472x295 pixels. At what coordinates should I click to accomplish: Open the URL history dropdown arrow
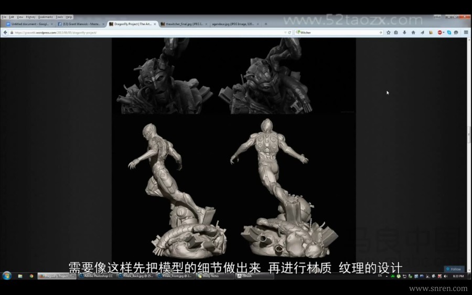(285, 33)
